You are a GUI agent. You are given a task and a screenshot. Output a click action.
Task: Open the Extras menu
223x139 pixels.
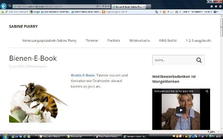click(x=208, y=12)
